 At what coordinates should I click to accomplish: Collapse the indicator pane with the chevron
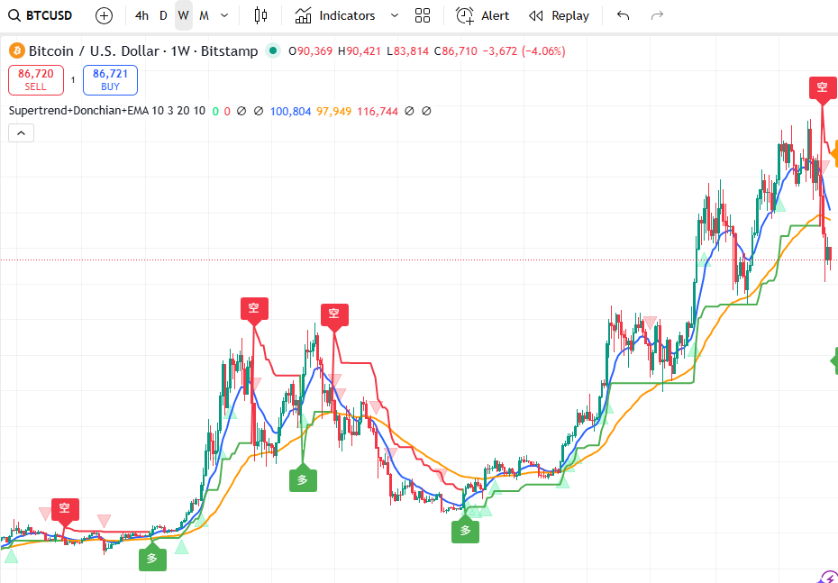tap(21, 132)
